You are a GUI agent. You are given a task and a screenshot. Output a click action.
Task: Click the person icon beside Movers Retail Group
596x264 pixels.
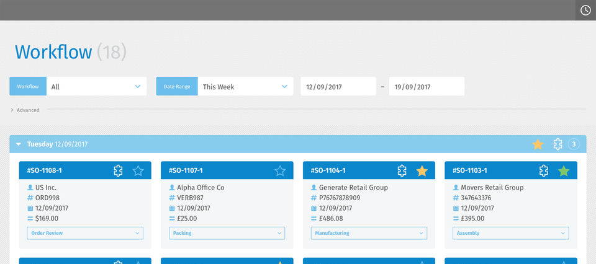456,187
